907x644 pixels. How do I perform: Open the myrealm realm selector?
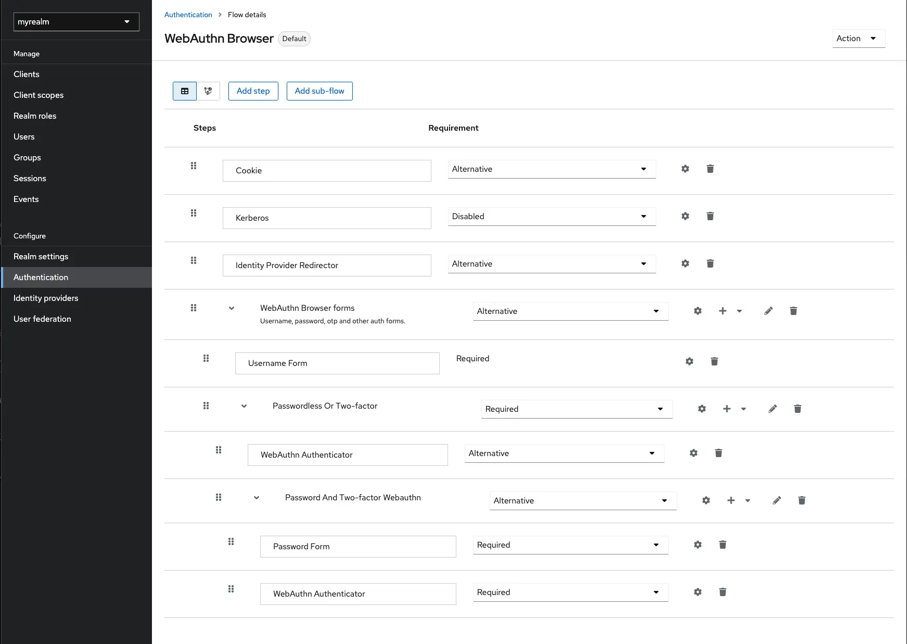[76, 21]
